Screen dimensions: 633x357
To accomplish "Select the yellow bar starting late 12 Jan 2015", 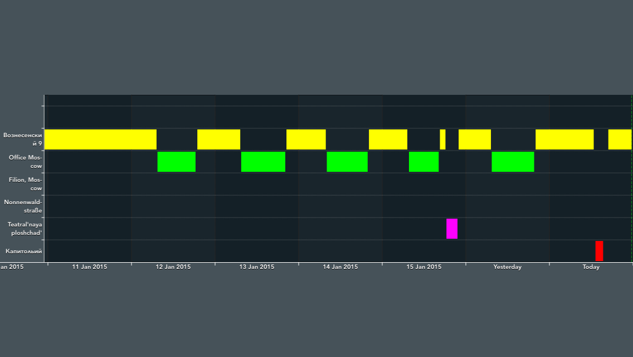I will coord(219,139).
